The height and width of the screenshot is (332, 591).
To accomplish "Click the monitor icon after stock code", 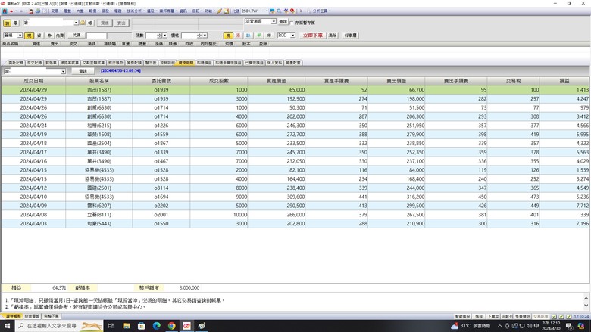I will click(272, 11).
